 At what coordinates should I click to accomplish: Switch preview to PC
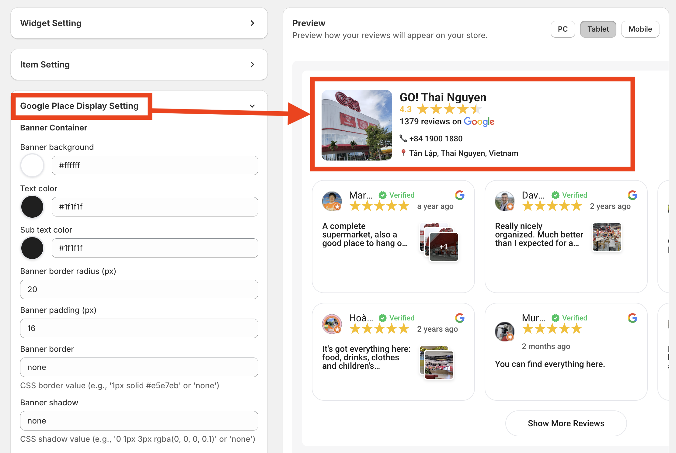point(563,29)
